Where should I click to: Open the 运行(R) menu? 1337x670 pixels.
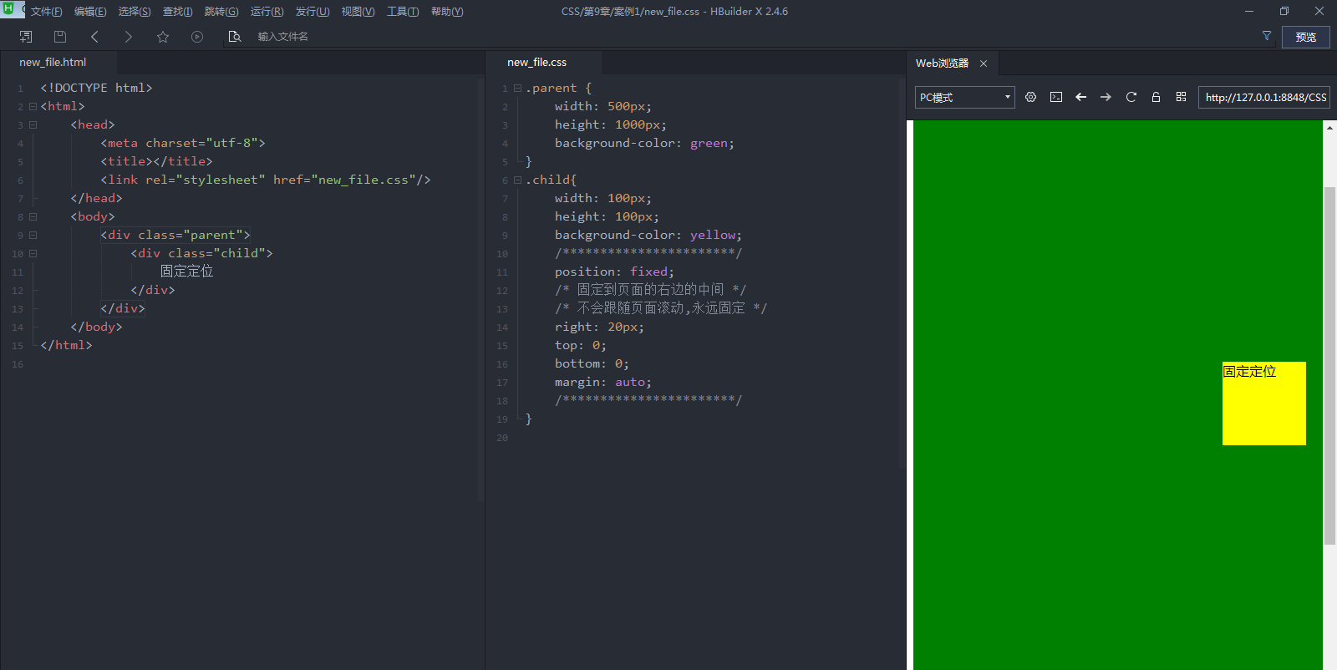(267, 12)
